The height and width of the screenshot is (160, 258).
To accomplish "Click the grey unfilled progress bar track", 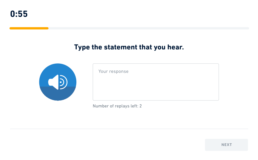I will tap(149, 28).
